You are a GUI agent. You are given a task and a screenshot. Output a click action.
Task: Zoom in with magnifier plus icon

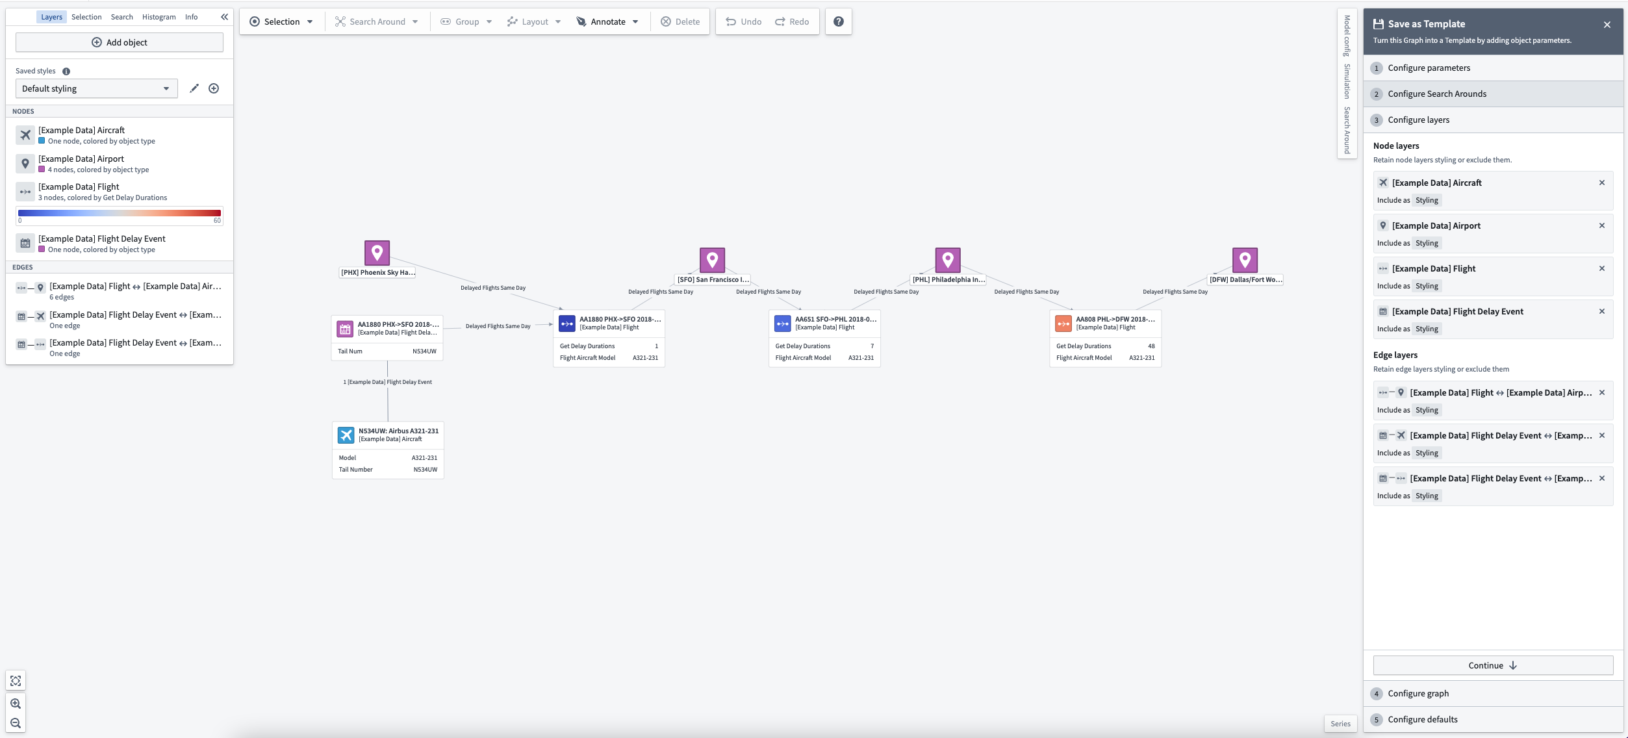16,704
